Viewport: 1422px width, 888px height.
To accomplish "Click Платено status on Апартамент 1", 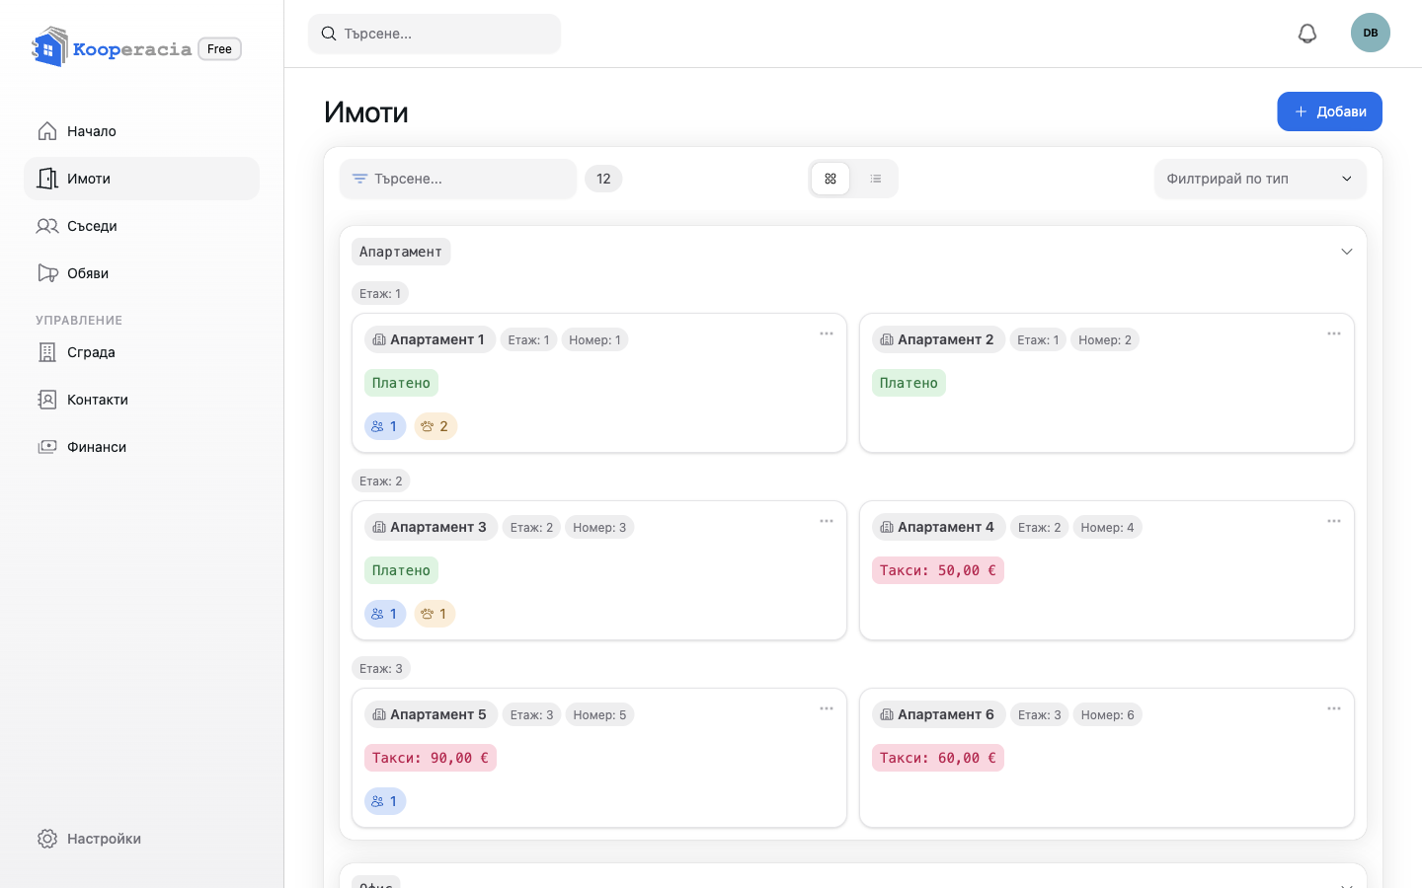I will (401, 383).
